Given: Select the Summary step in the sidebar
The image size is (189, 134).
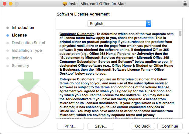Looking at the screenshot, I should [x=20, y=65].
